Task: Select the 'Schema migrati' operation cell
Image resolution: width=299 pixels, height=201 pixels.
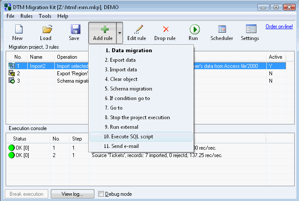Action: pos(73,81)
